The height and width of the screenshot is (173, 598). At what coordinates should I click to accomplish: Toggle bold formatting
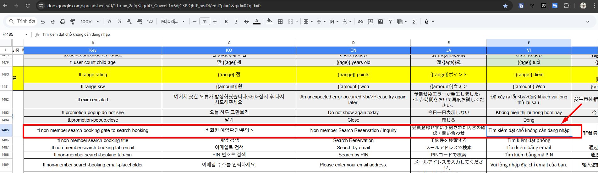coord(226,22)
